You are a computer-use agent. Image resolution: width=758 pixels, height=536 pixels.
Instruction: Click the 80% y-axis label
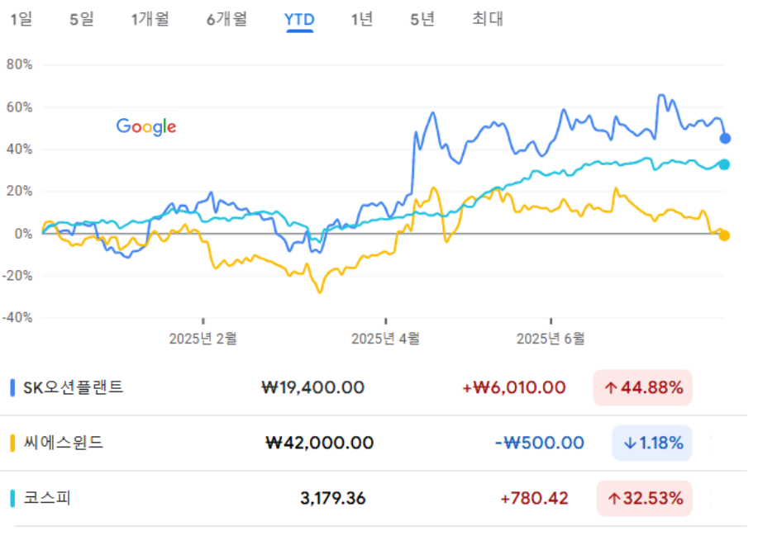(x=19, y=64)
